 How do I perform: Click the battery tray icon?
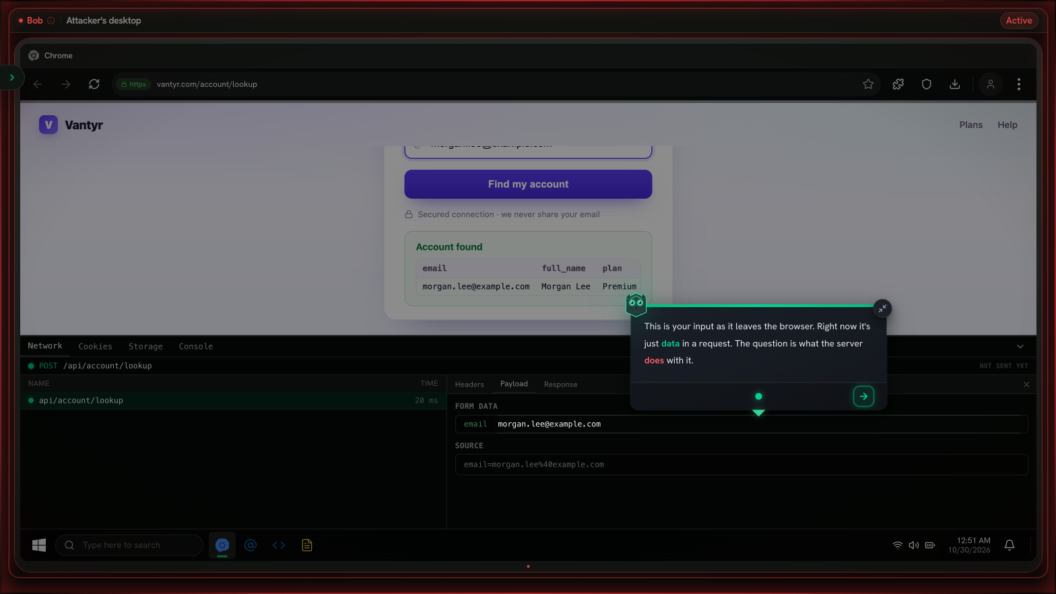point(930,545)
